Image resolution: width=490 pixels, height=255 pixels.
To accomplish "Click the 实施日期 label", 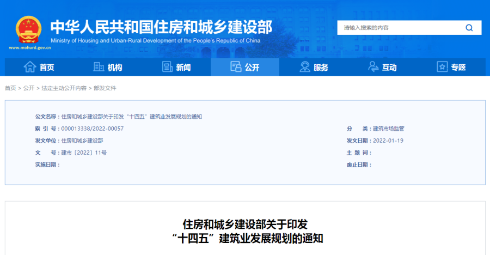I will (x=47, y=165).
